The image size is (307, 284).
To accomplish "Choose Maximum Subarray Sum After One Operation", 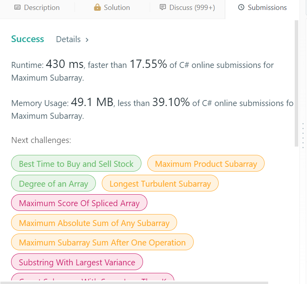I will (x=102, y=242).
